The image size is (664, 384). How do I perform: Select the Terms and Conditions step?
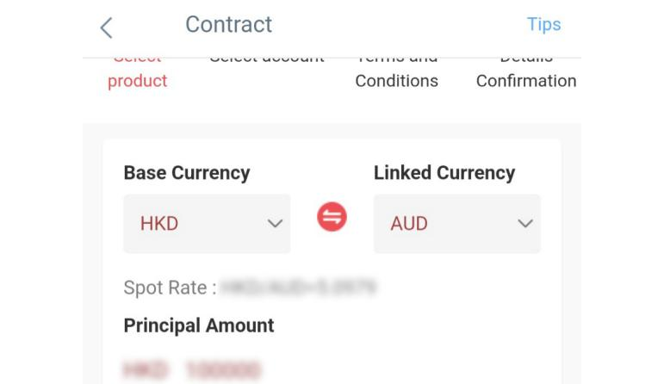[397, 74]
